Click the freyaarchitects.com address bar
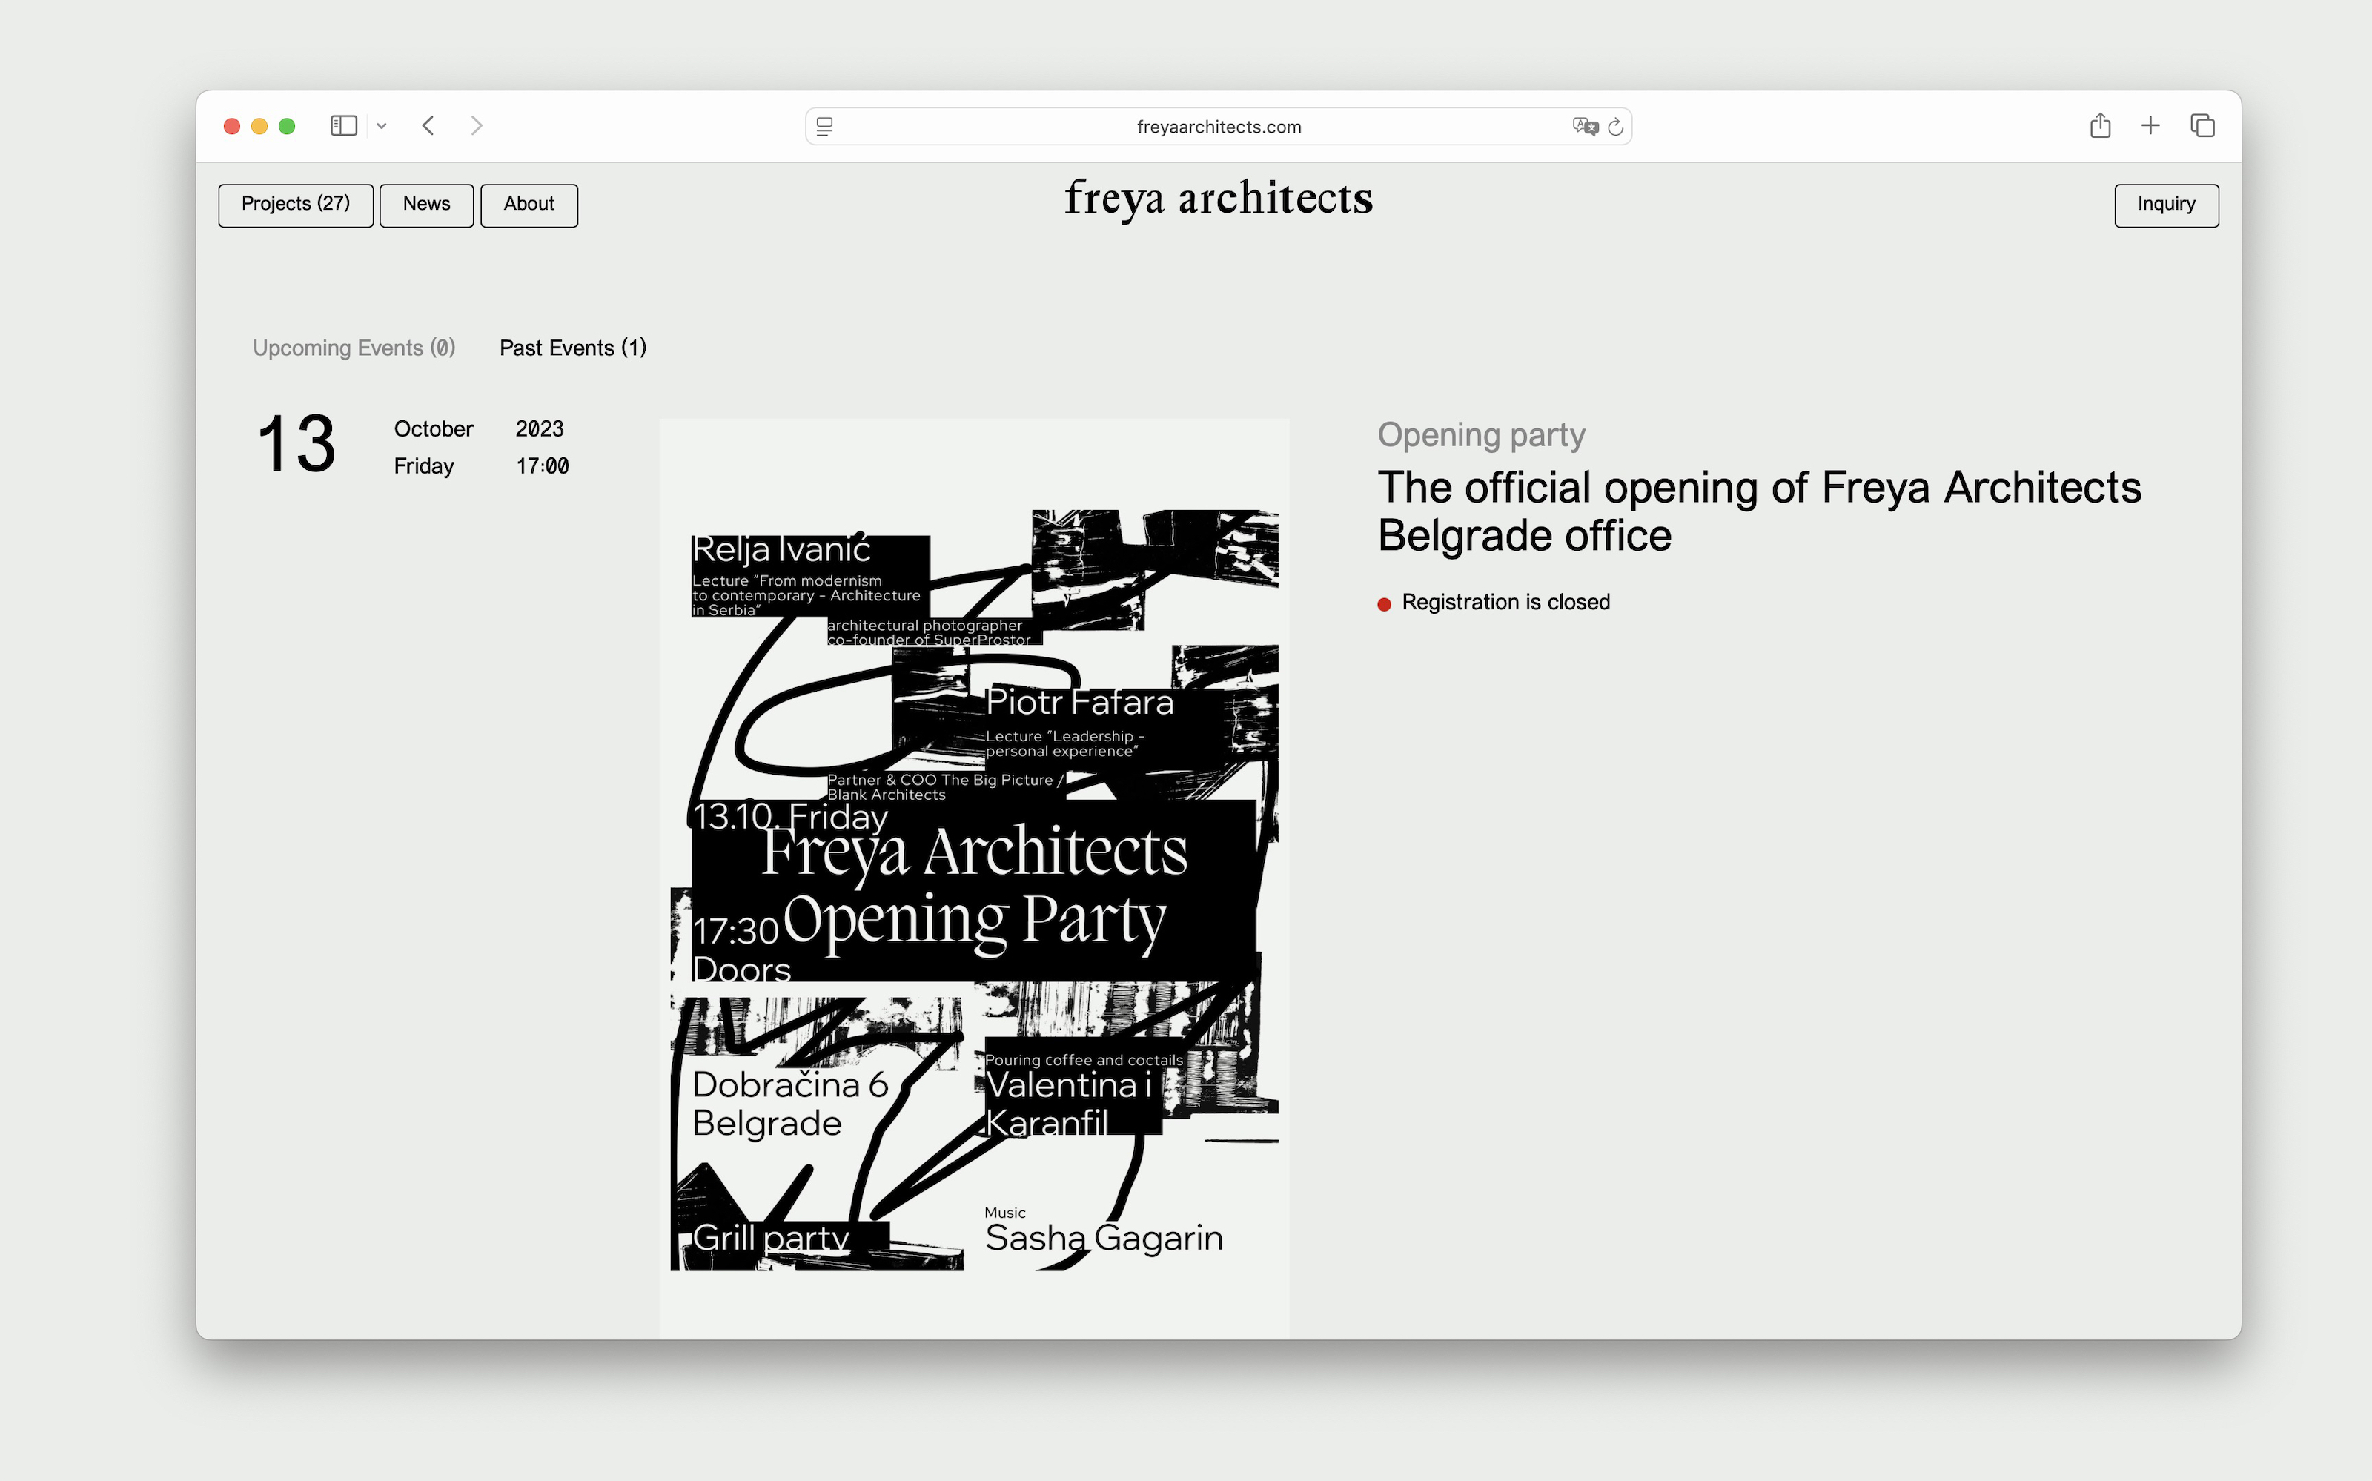 point(1219,125)
